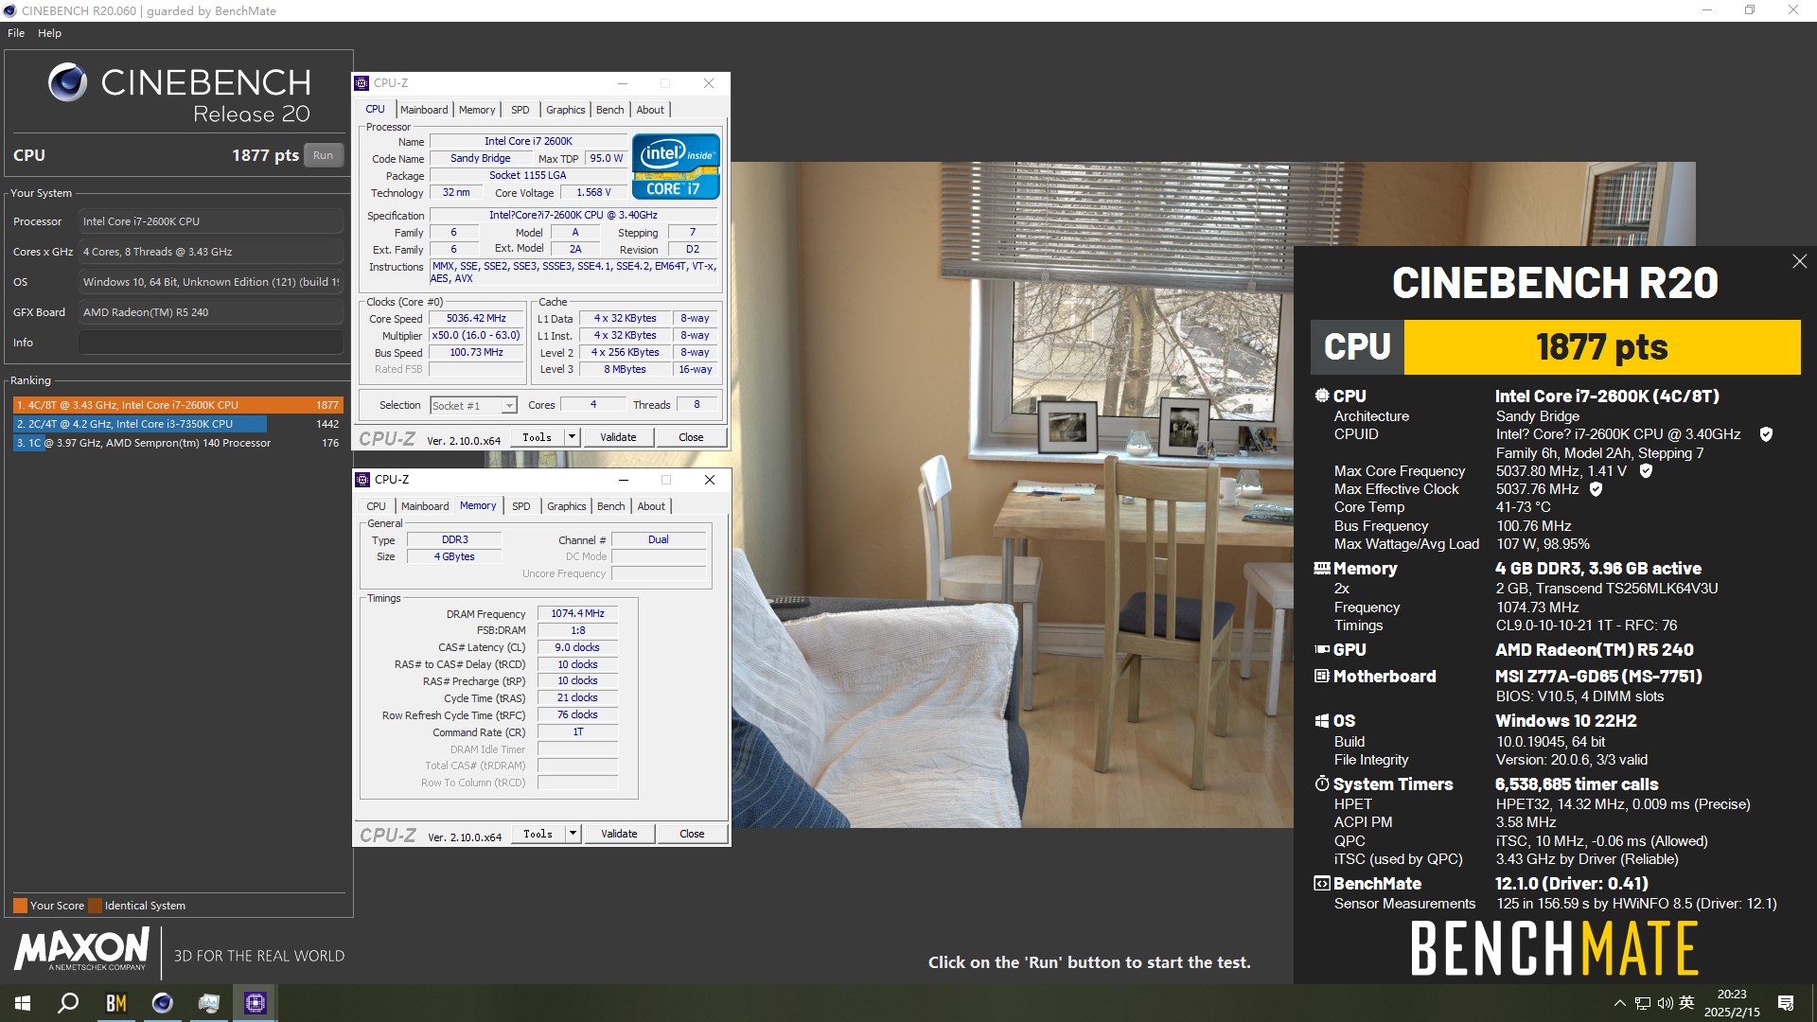
Task: Show hidden system tray icons
Action: coord(1619,1003)
